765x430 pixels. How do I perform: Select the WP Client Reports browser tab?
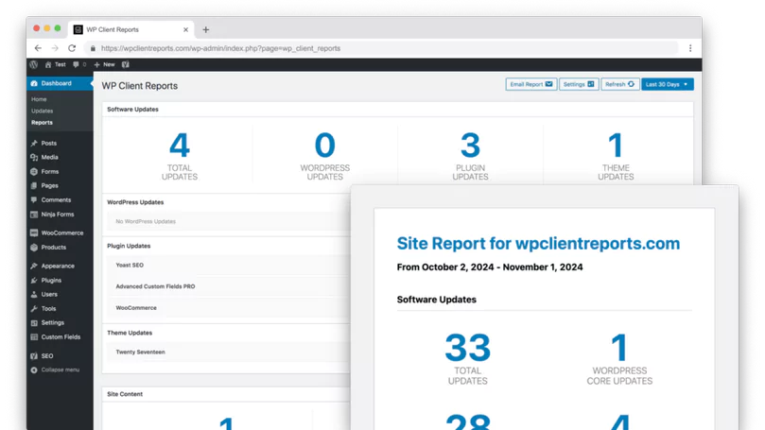130,29
